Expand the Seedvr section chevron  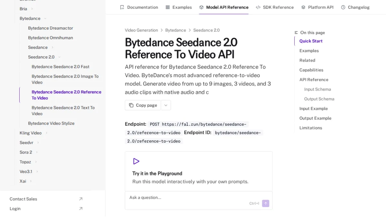38,142
